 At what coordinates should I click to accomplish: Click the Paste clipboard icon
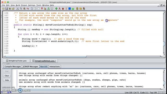pyautogui.click(x=24, y=9)
